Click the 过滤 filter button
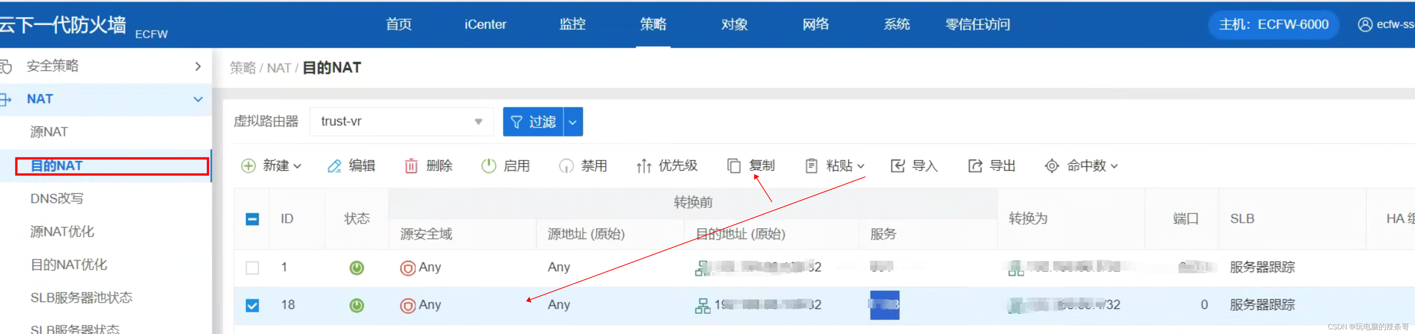Image resolution: width=1415 pixels, height=334 pixels. click(x=533, y=121)
